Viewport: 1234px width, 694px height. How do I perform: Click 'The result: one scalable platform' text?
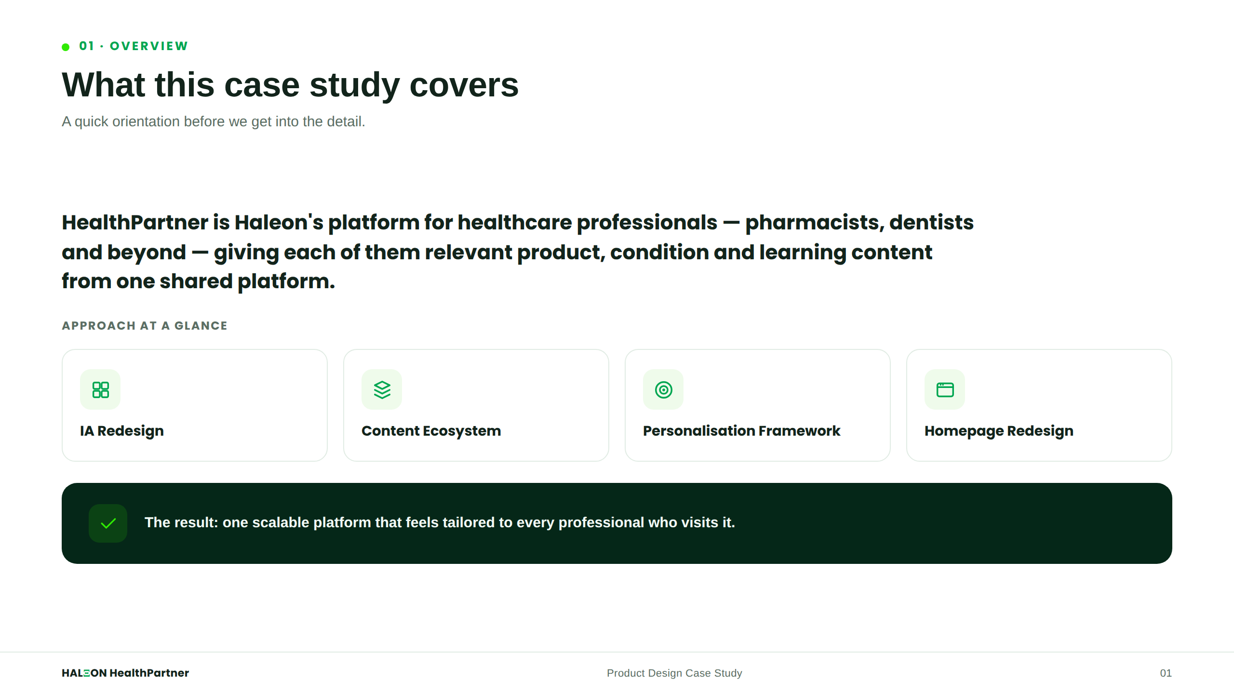(440, 522)
